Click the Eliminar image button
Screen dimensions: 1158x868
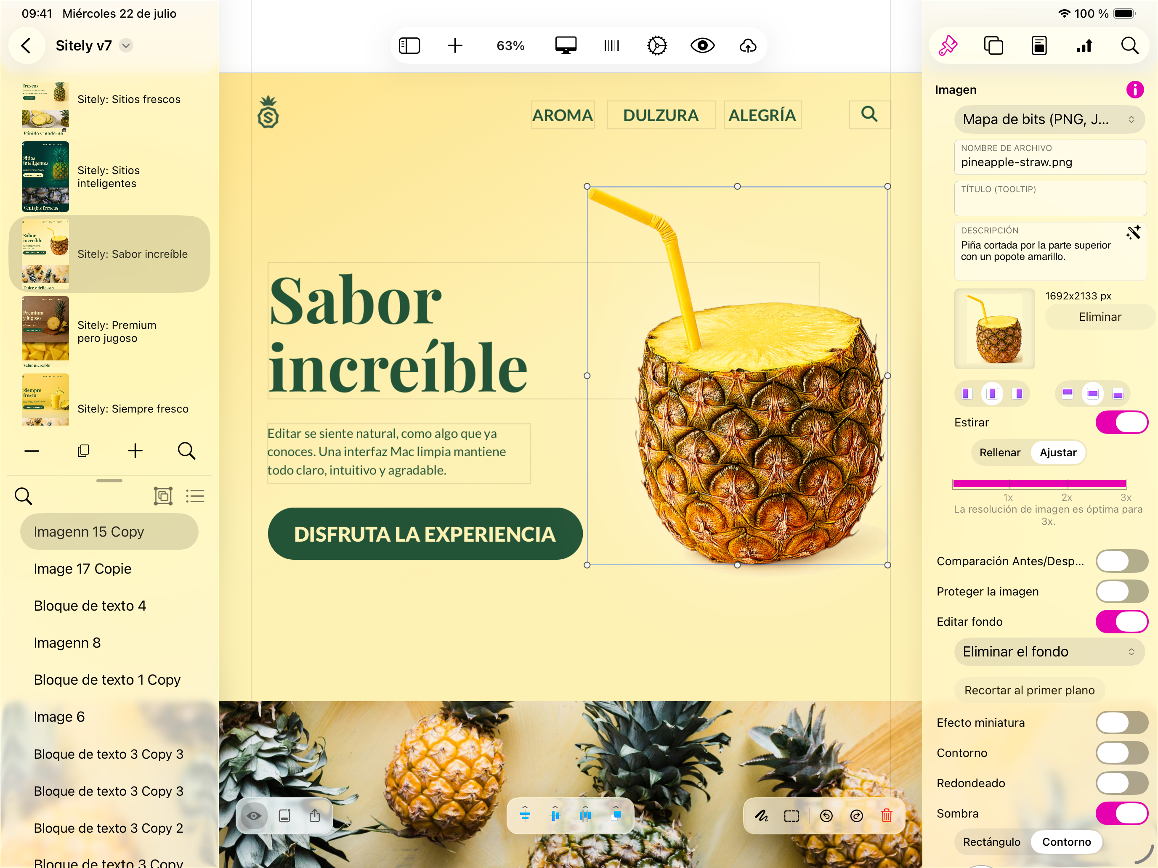click(x=1100, y=317)
